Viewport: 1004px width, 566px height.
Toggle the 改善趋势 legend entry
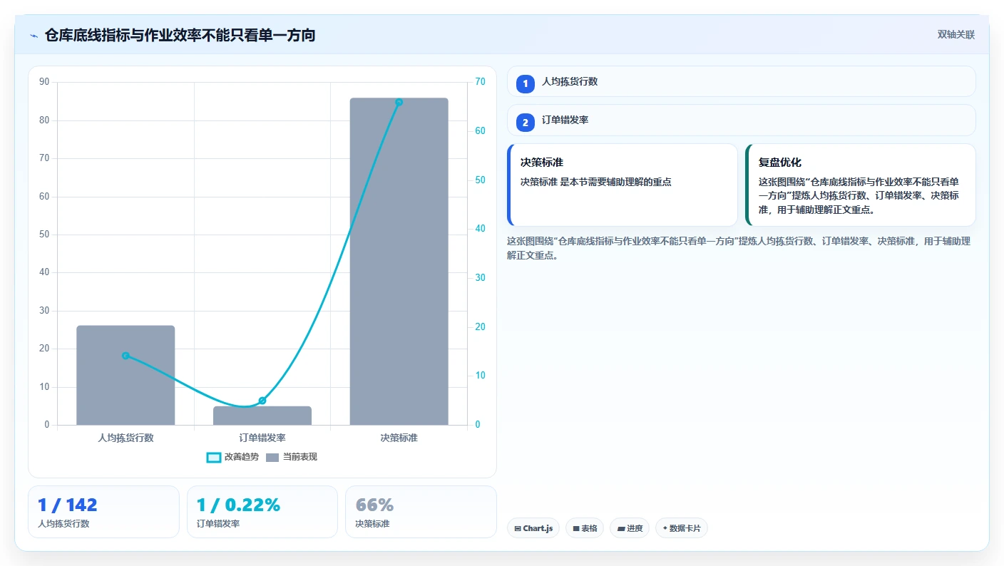(232, 457)
